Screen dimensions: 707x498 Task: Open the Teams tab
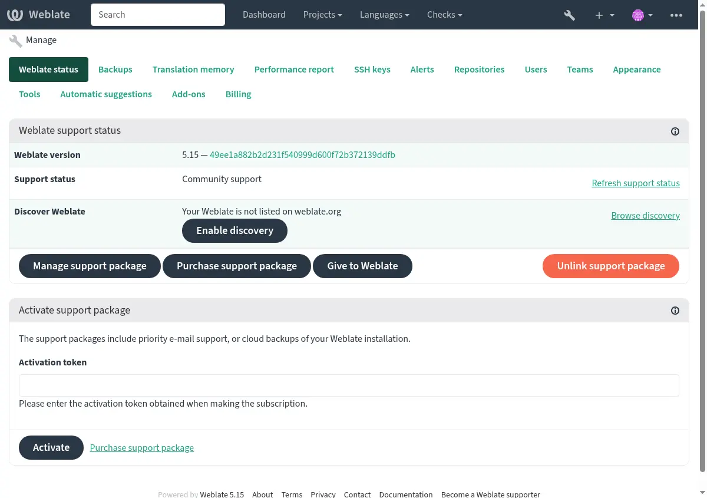click(x=580, y=70)
